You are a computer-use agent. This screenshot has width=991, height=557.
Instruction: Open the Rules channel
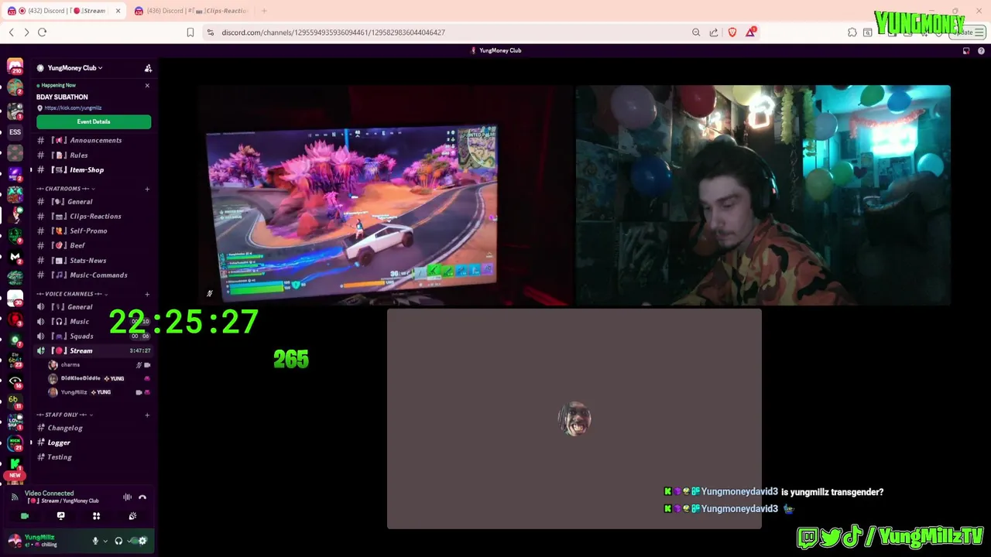[94, 155]
